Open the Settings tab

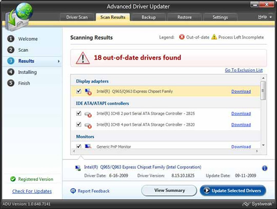[220, 17]
